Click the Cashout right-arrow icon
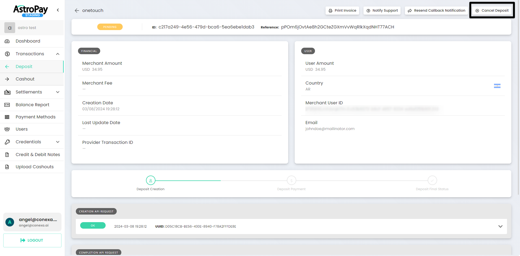This screenshot has height=256, width=520. 7,79
